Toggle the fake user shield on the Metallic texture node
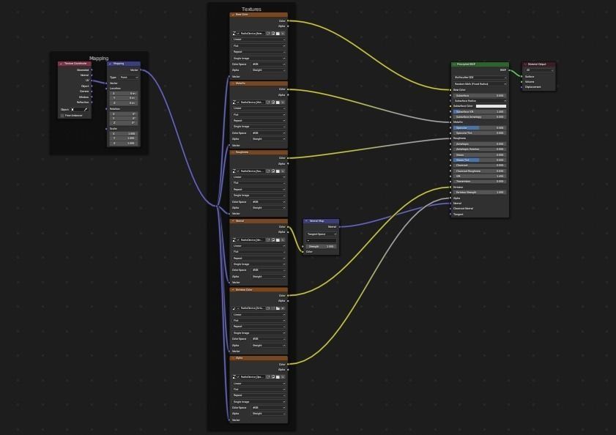 tap(269, 103)
